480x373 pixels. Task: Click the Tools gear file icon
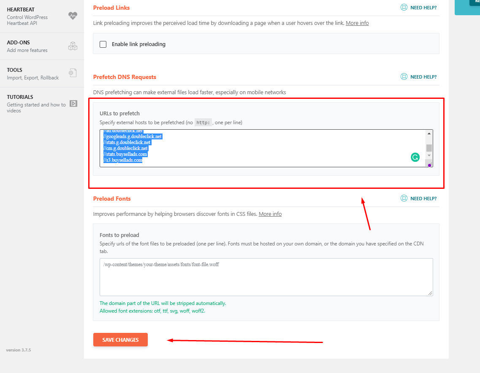point(73,73)
